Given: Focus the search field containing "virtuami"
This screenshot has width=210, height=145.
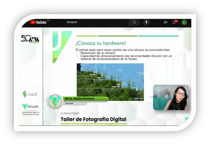Looking at the screenshot, I should (97, 22).
